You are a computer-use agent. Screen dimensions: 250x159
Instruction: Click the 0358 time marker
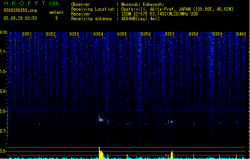click(x=194, y=34)
